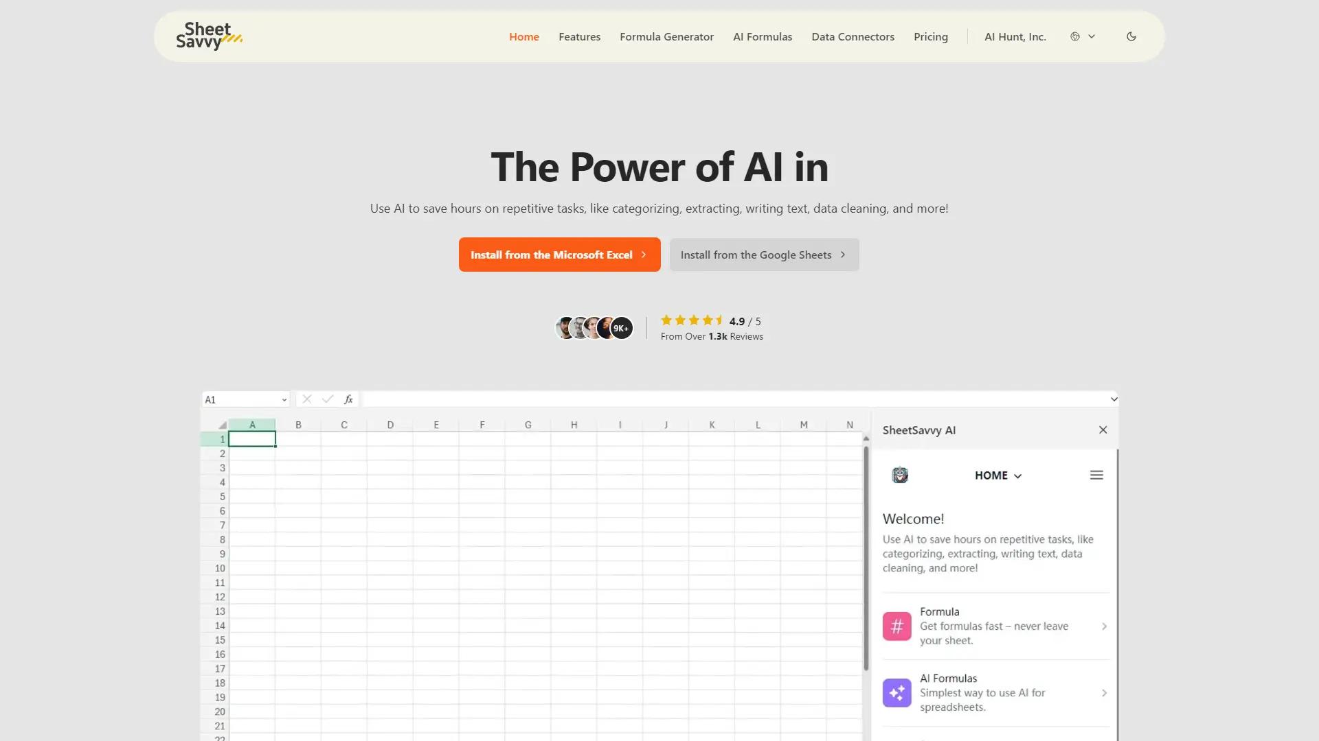Switch to the Features page

[x=579, y=36]
